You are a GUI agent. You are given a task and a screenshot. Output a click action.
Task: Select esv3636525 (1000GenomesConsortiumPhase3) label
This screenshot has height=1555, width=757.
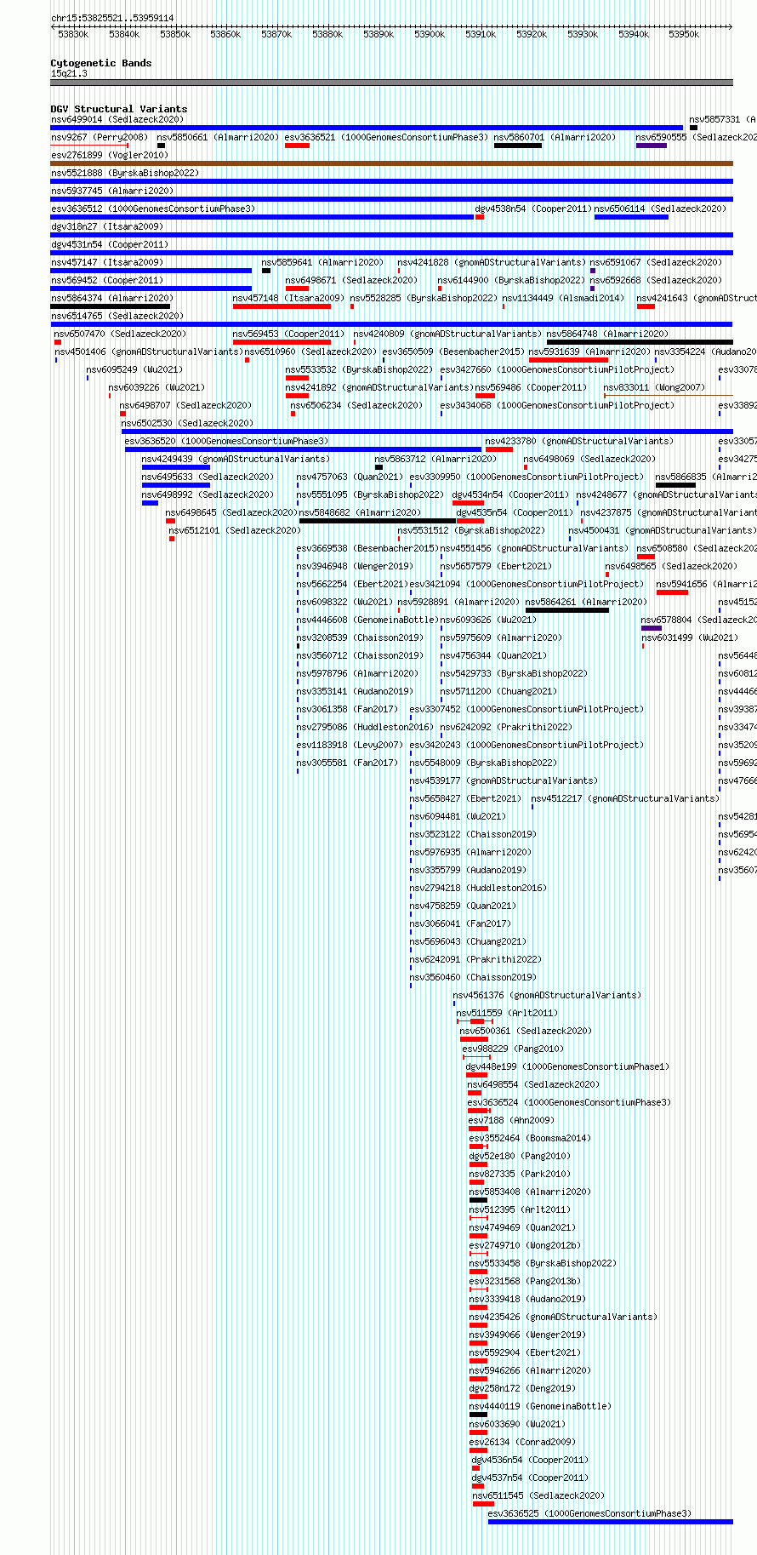tap(590, 1513)
